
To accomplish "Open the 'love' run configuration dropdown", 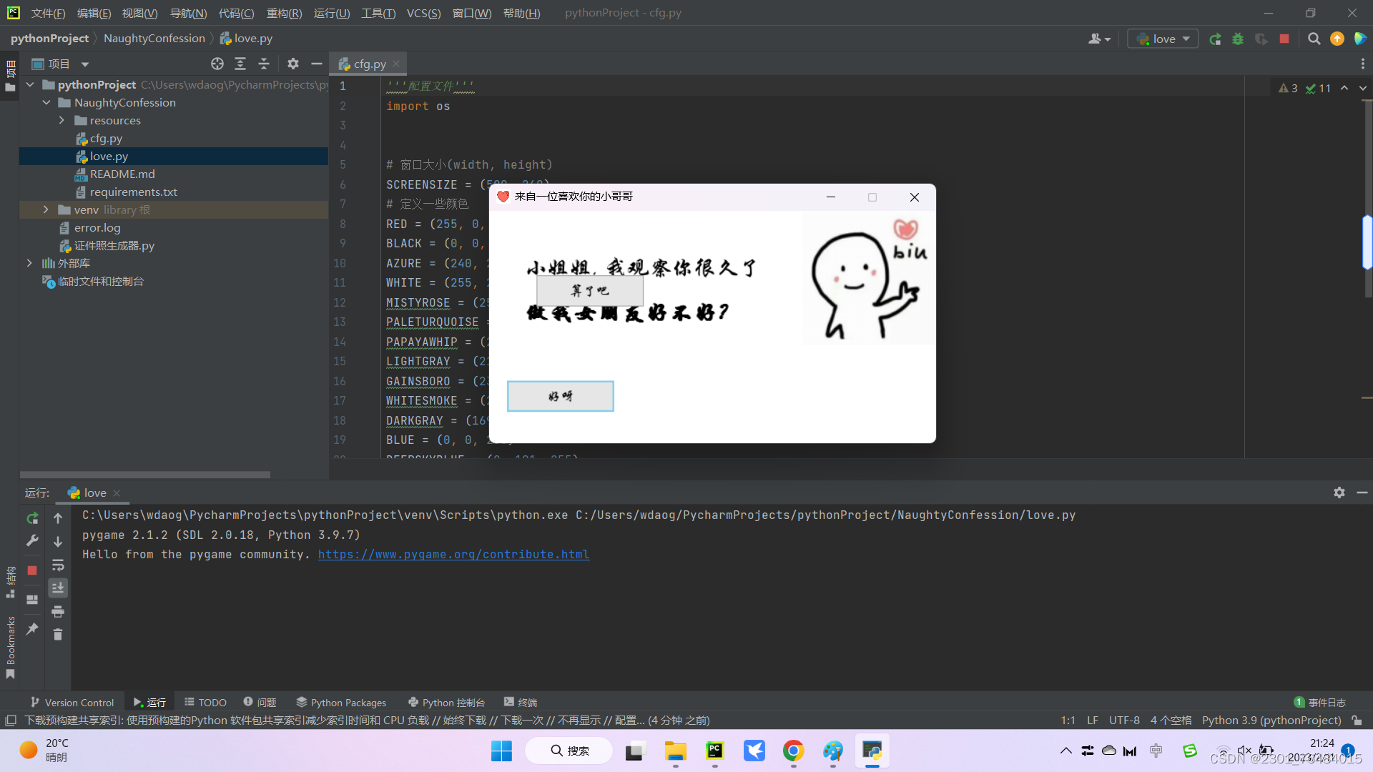I will point(1162,39).
